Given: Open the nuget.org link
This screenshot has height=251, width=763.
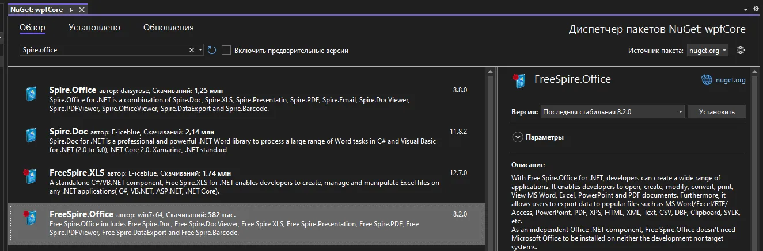Looking at the screenshot, I should 731,80.
